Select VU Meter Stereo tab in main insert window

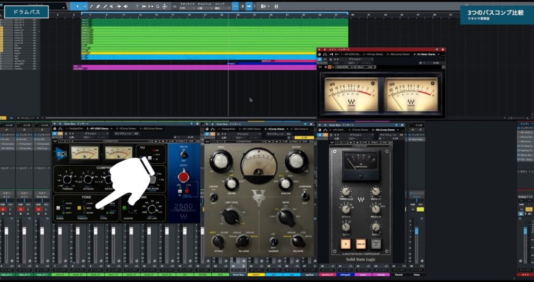point(424,54)
